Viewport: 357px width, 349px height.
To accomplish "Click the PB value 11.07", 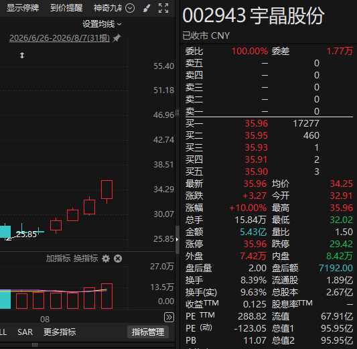I will point(255,340).
